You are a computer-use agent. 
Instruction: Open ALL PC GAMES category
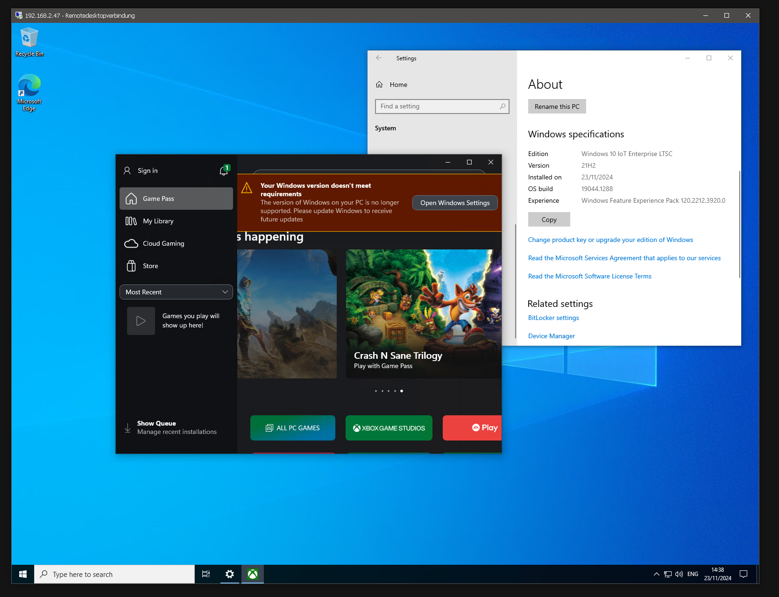click(293, 428)
